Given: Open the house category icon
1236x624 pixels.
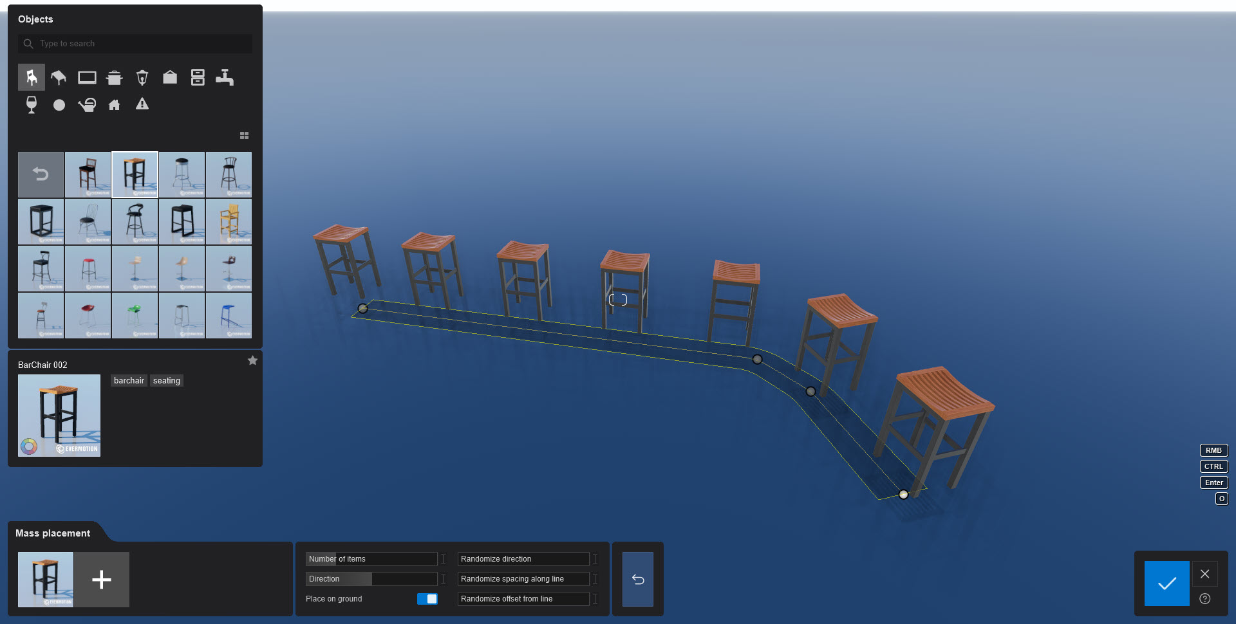Looking at the screenshot, I should (x=115, y=104).
